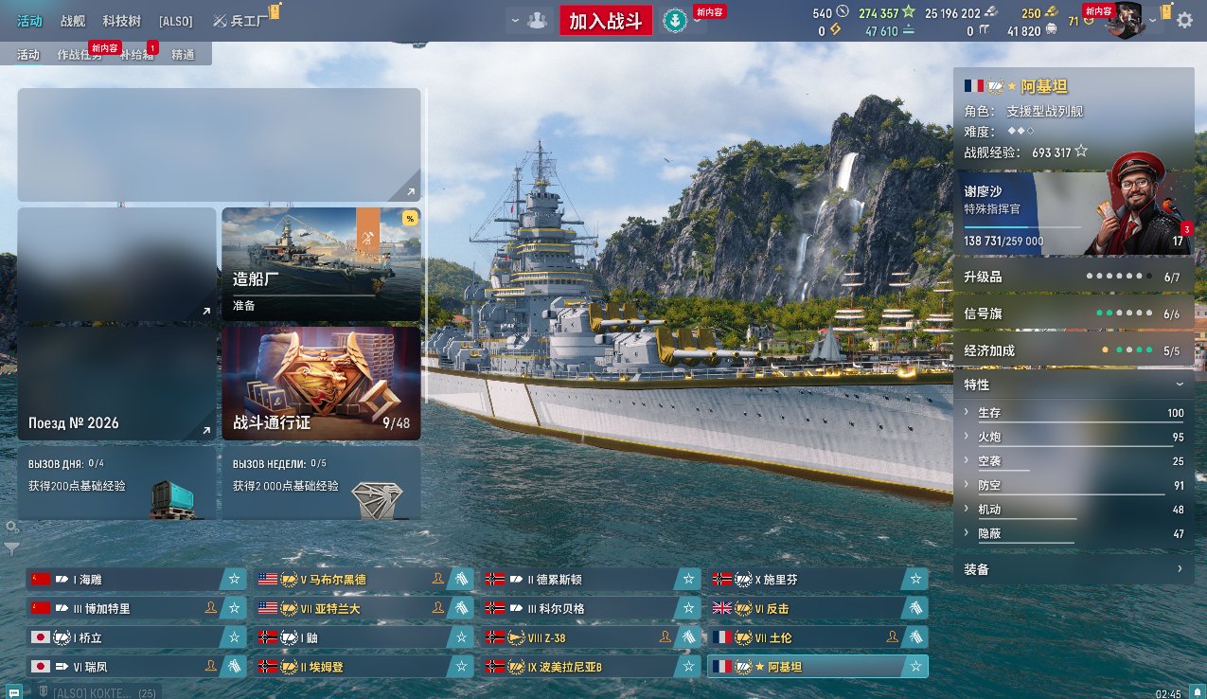Open the dropdown arrow left of division icon
The height and width of the screenshot is (699, 1207).
click(516, 20)
